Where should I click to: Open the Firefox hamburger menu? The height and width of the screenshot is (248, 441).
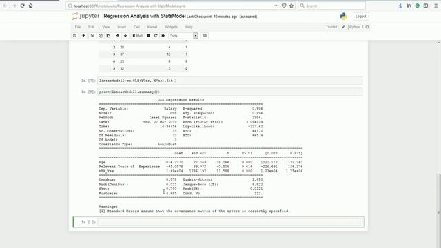click(x=436, y=6)
